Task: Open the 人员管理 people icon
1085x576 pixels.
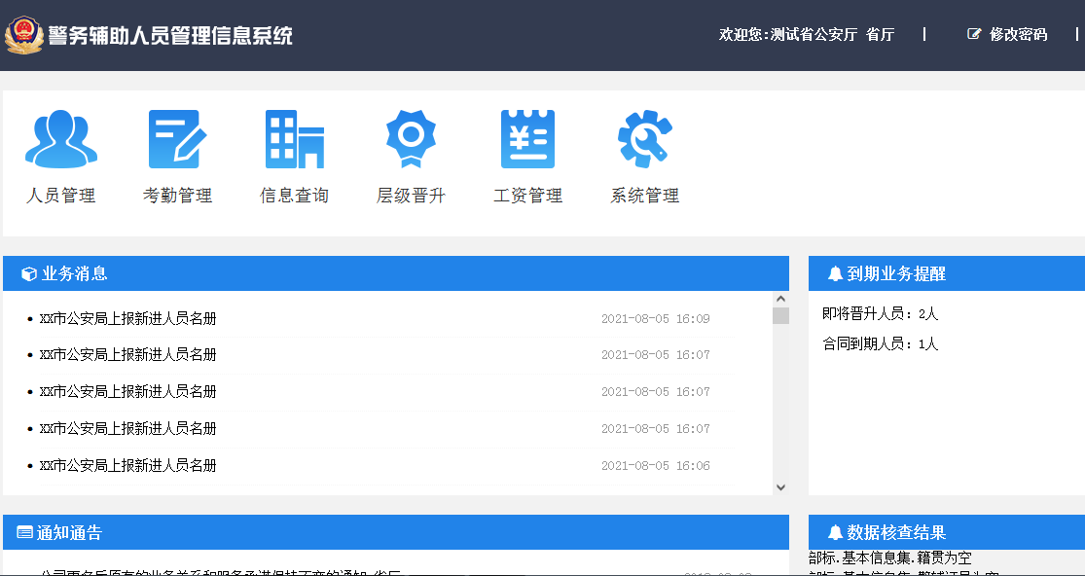Action: 60,139
